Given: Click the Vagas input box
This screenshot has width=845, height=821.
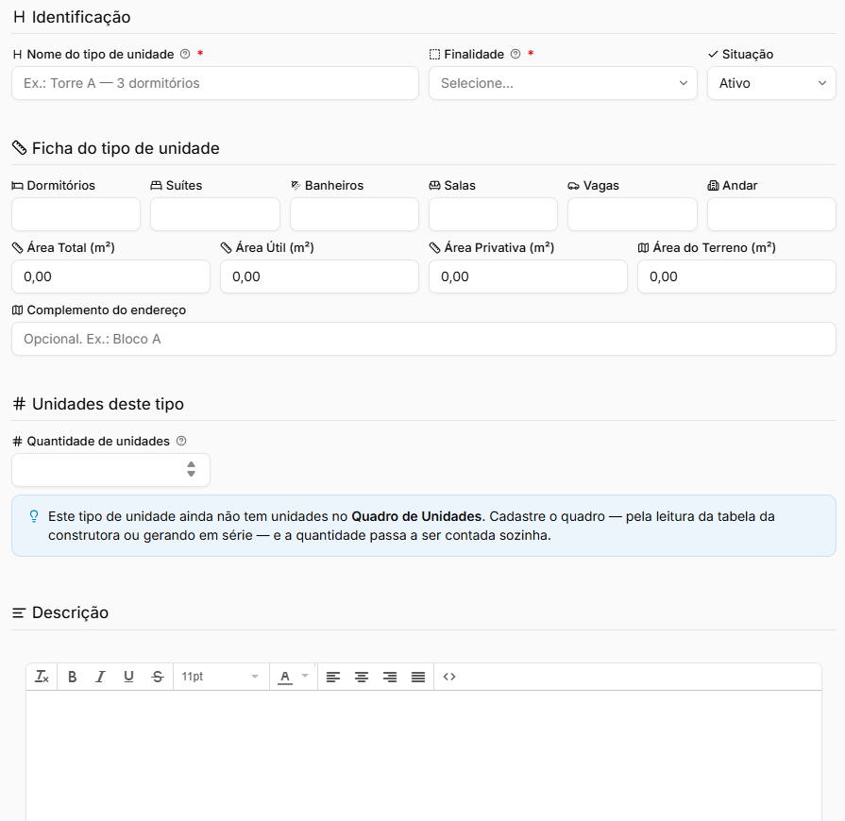Looking at the screenshot, I should (x=633, y=214).
